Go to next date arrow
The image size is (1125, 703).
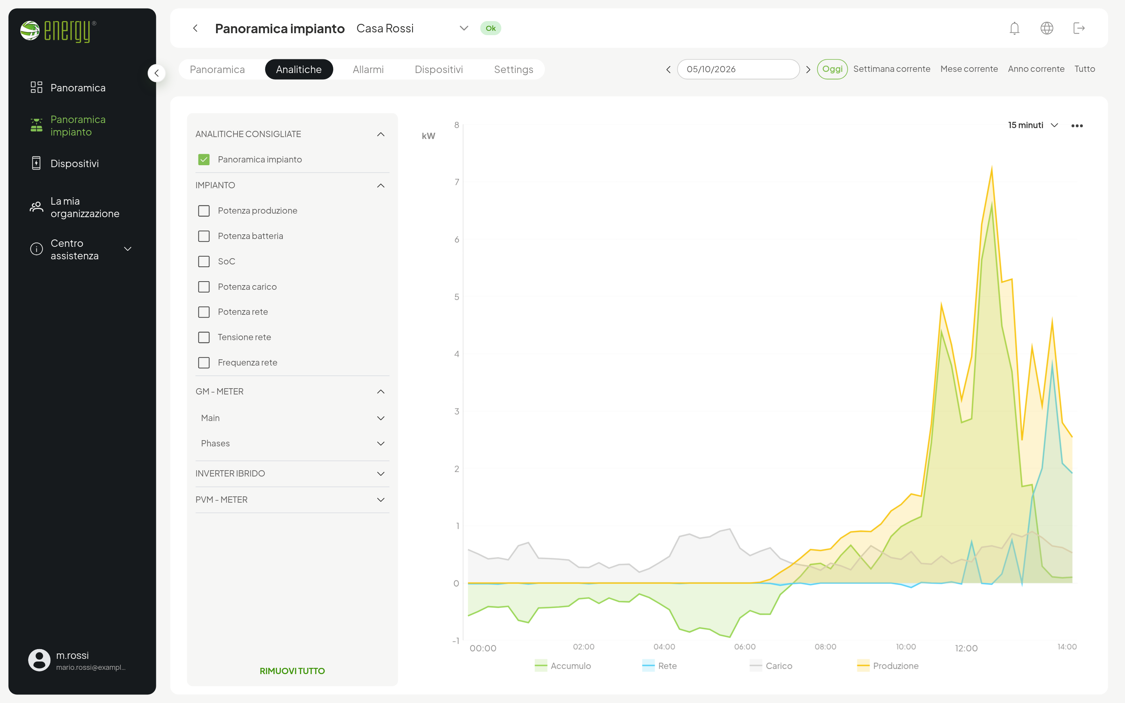[x=808, y=69]
